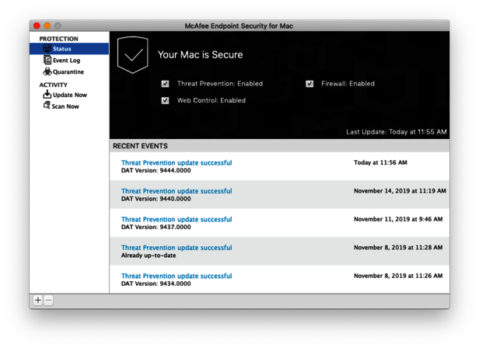Image resolution: width=479 pixels, height=348 pixels.
Task: Select the Already up-to-date event link
Action: 177,248
